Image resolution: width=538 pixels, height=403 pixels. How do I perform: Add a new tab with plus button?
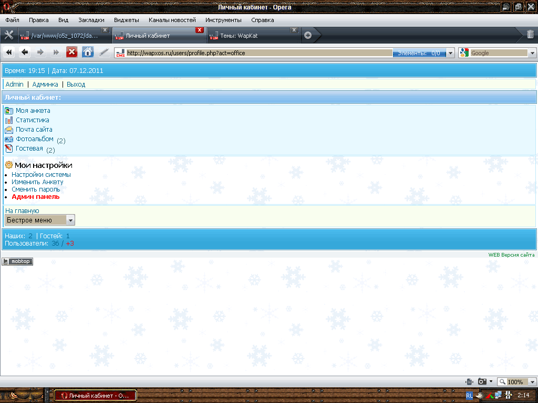(308, 35)
